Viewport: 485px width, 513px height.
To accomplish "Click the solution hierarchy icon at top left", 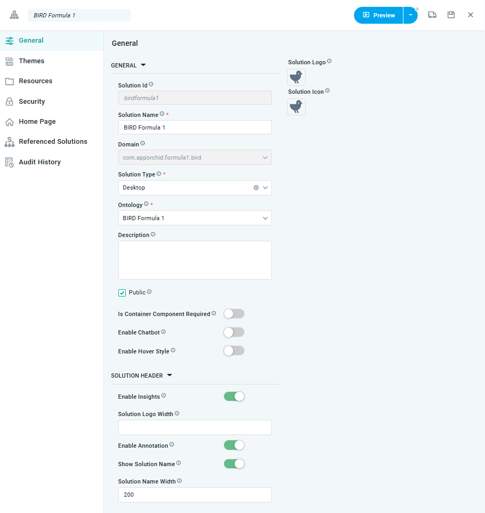I will point(14,15).
